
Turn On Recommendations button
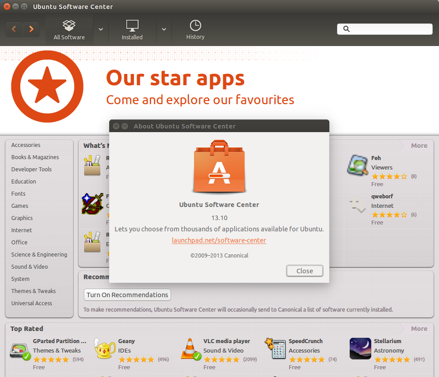[x=127, y=295]
